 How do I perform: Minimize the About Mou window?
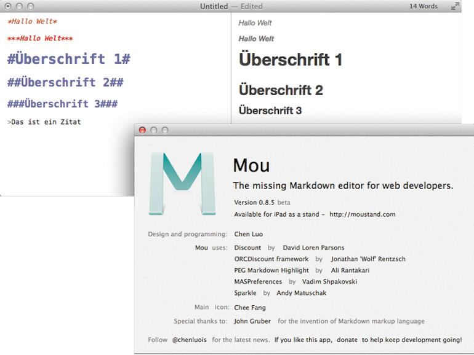(153, 130)
